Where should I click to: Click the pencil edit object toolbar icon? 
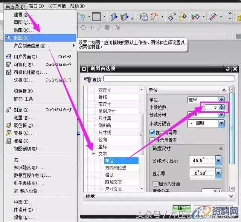pos(172,17)
